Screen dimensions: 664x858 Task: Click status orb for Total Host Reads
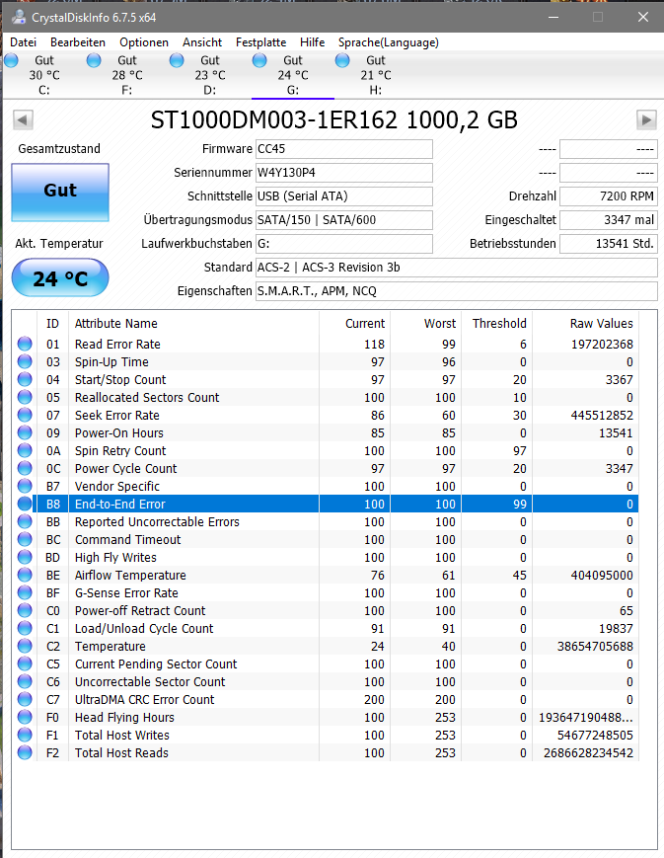[x=25, y=753]
